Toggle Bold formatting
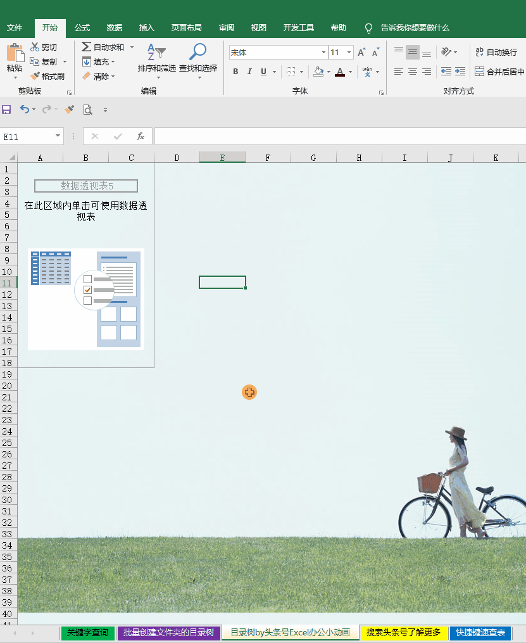526x643 pixels. 235,72
